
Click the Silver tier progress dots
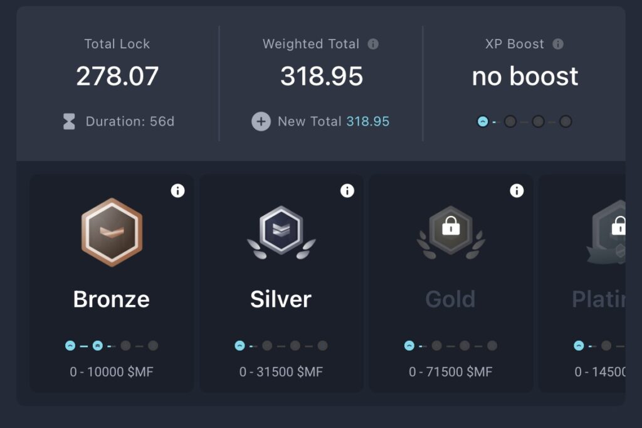pyautogui.click(x=281, y=345)
